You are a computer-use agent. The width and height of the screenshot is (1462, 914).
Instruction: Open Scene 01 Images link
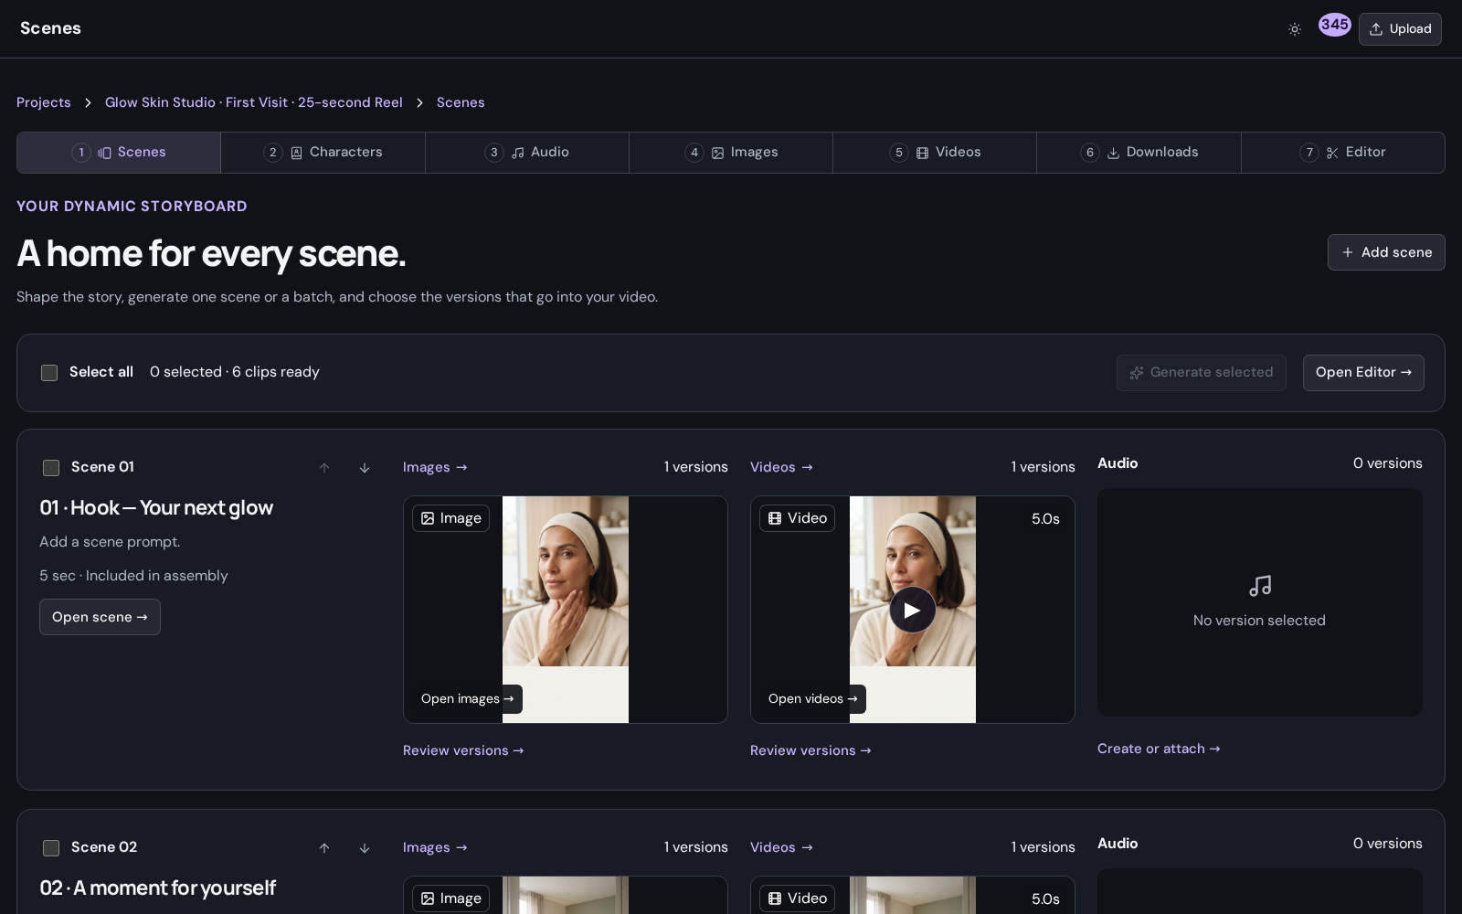435,467
